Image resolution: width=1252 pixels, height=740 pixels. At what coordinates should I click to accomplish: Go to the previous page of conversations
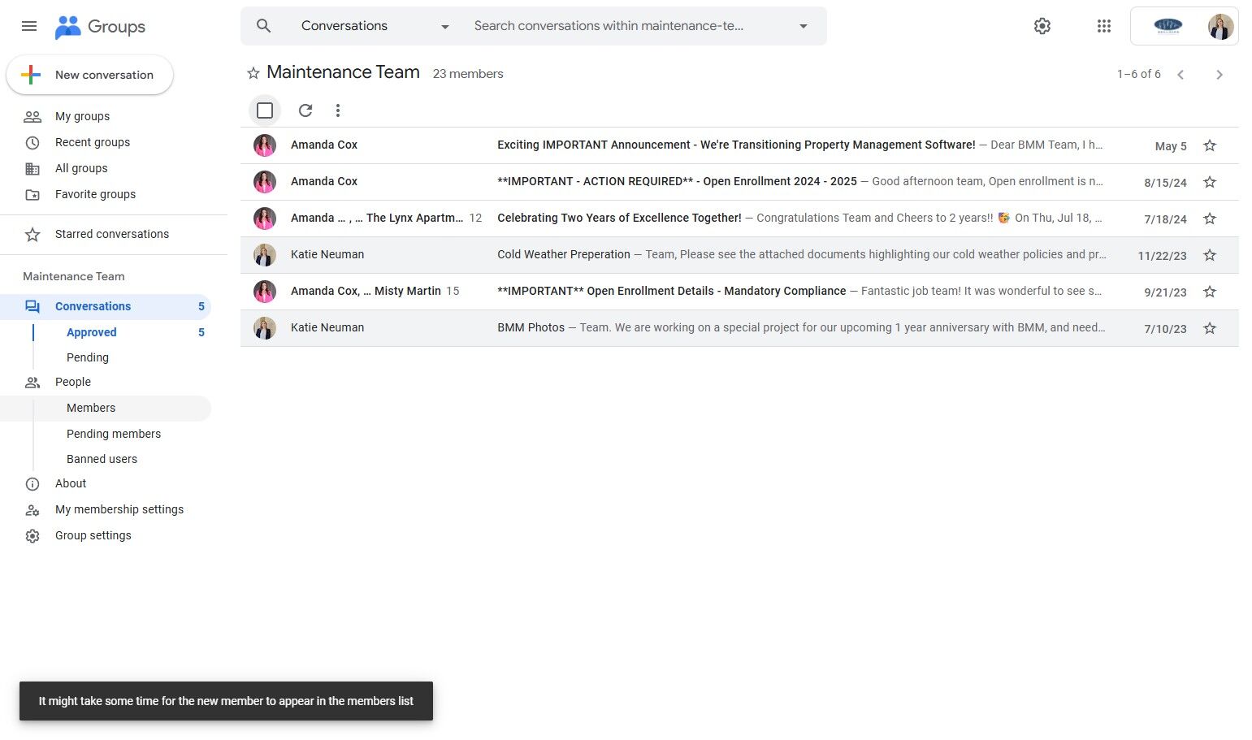pos(1181,75)
